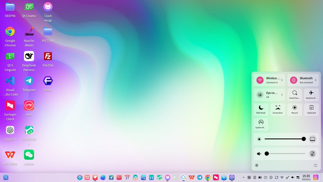Open the sound output device selector

[313, 154]
